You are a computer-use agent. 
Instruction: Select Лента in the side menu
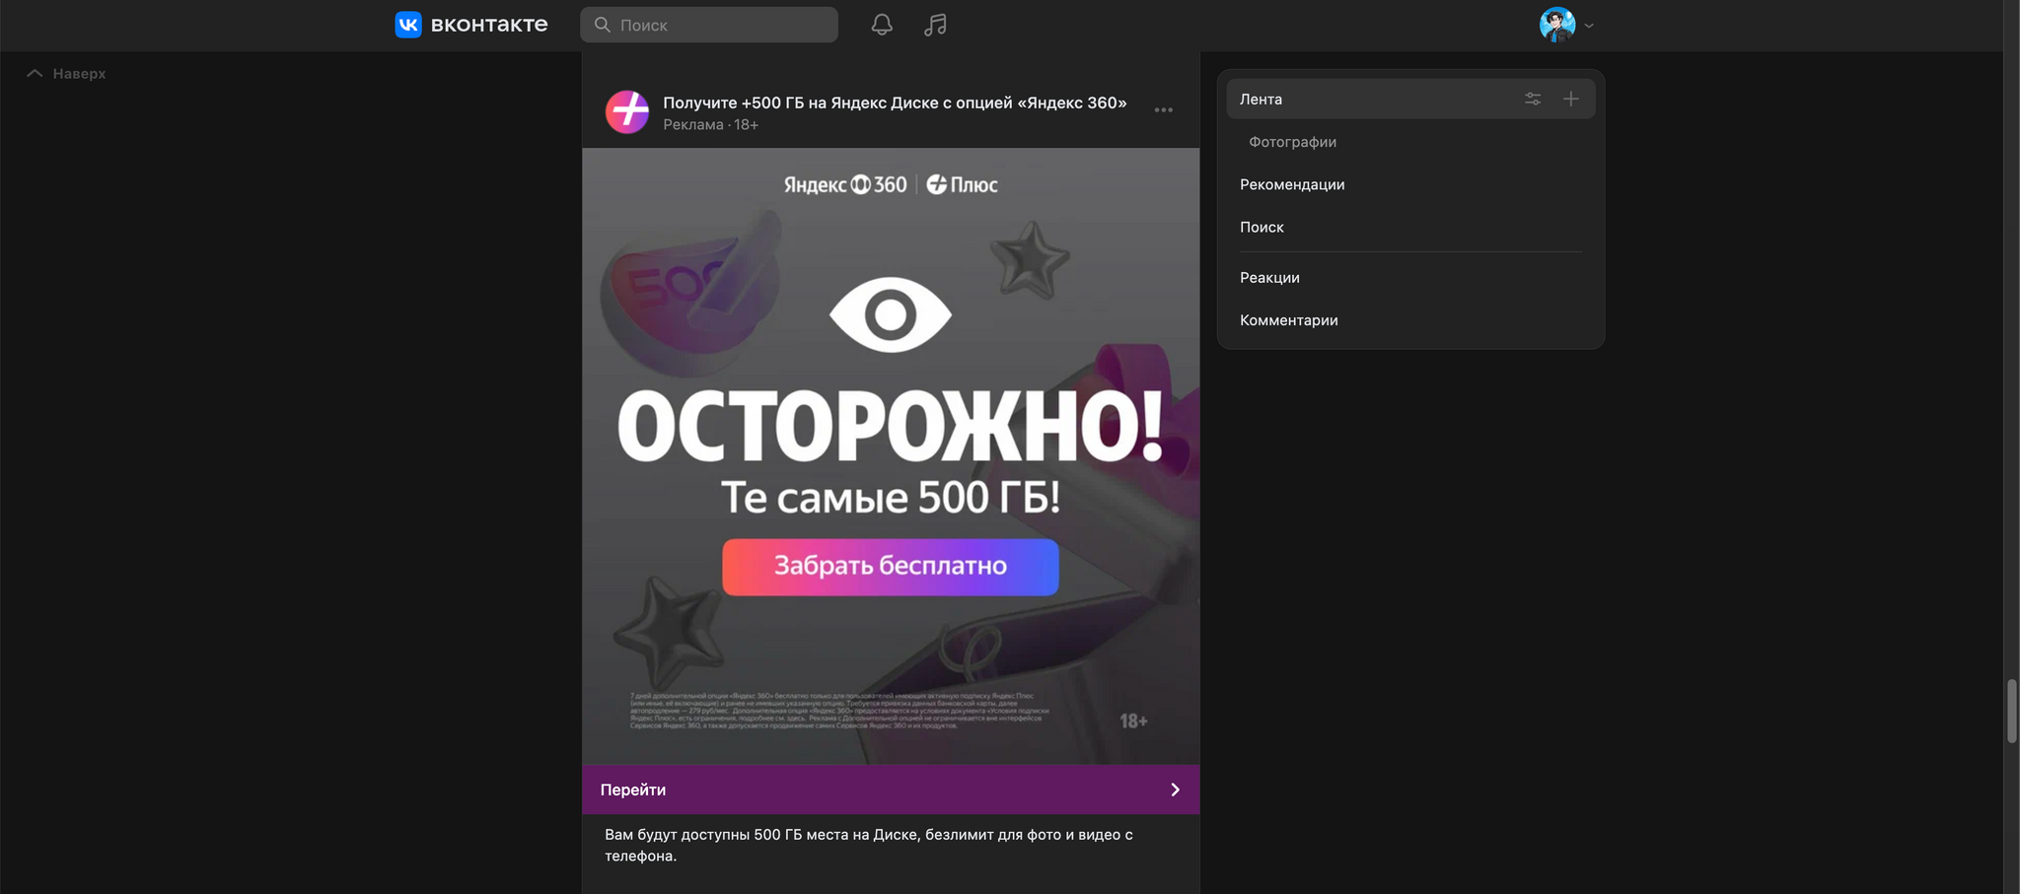click(1262, 99)
